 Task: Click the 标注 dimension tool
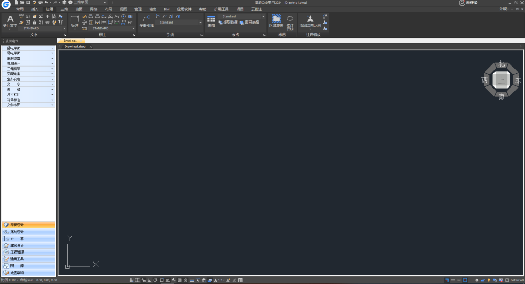pos(75,21)
